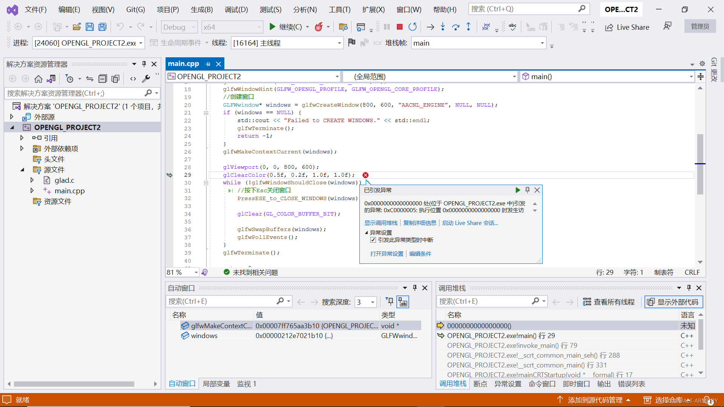The width and height of the screenshot is (724, 407).
Task: Toggle the 引发此异常类型时中断 checkbox
Action: [373, 240]
